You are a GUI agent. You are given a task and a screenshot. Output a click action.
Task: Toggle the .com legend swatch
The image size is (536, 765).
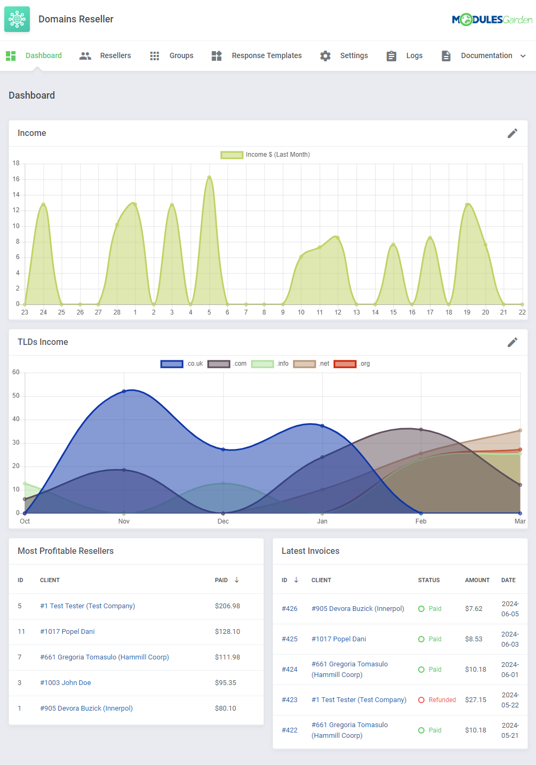coord(219,364)
